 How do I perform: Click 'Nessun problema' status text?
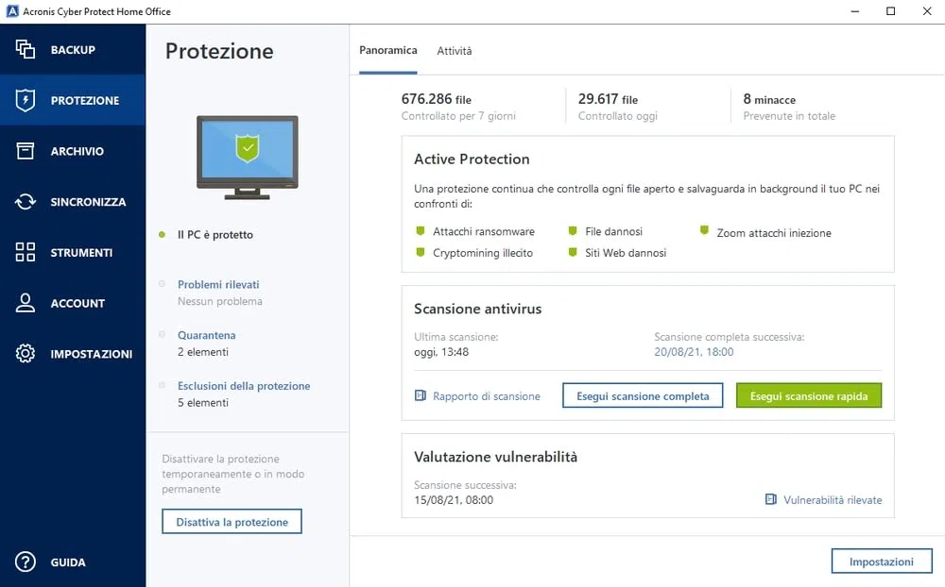click(x=220, y=301)
